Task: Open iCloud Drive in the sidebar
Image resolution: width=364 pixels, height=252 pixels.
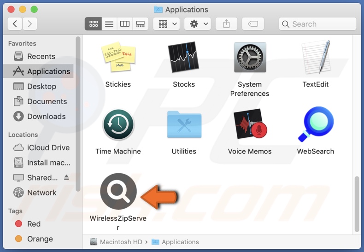Action: coord(39,147)
